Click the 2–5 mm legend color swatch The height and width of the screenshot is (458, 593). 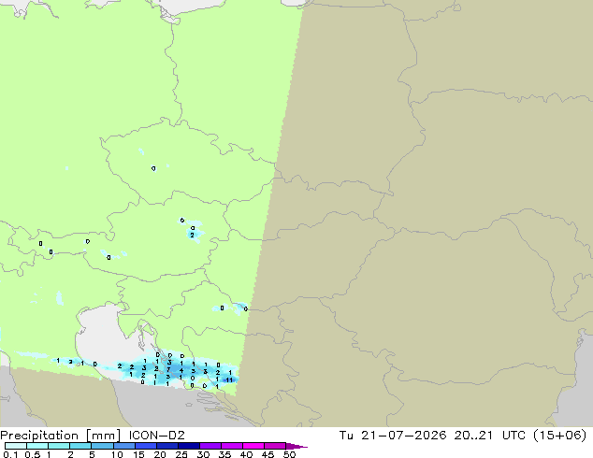[x=80, y=446]
